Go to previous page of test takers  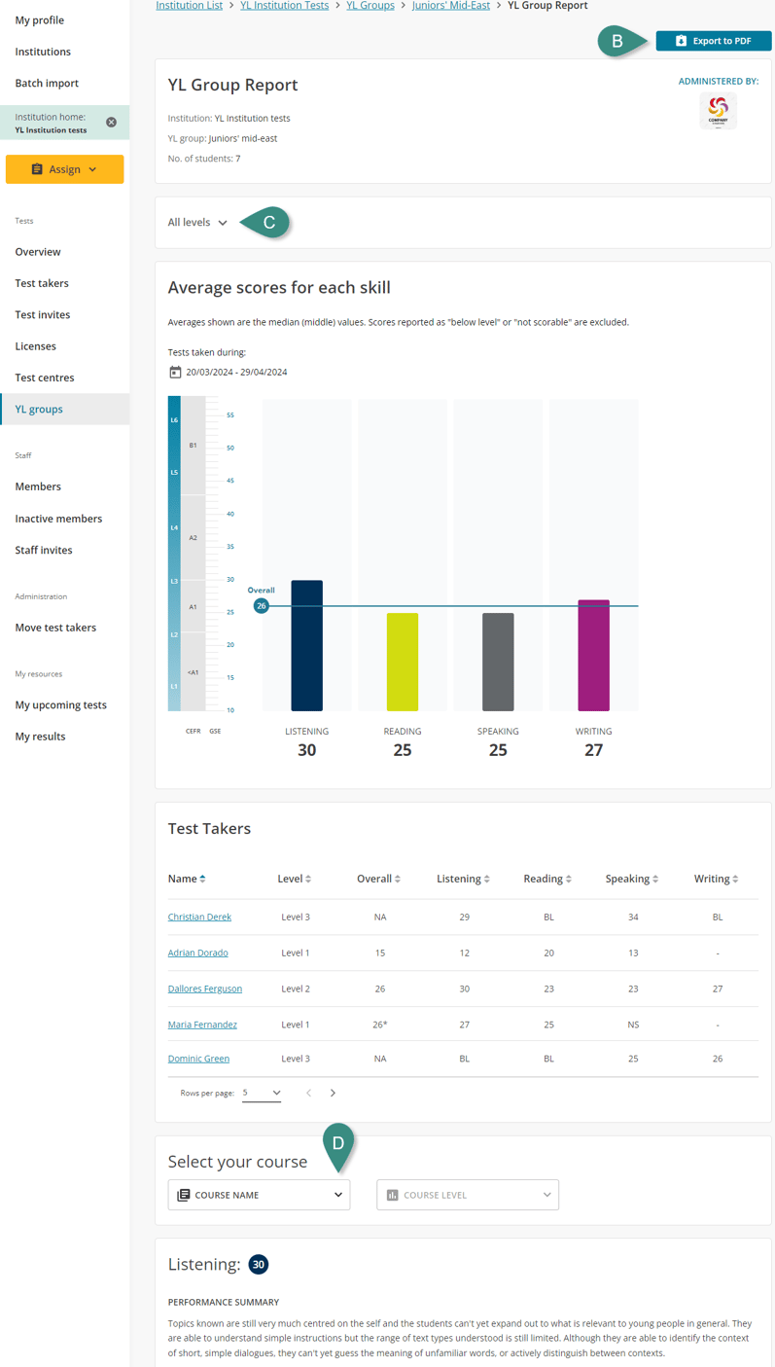click(309, 1094)
